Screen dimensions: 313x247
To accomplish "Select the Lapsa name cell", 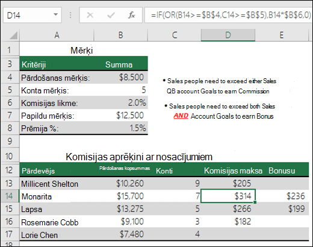I will [57, 209].
